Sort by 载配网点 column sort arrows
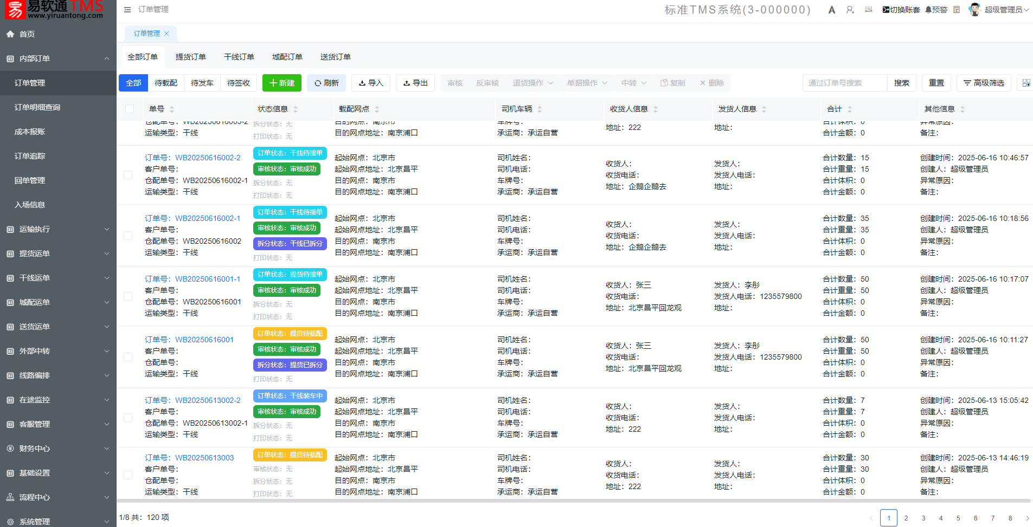 (x=377, y=109)
